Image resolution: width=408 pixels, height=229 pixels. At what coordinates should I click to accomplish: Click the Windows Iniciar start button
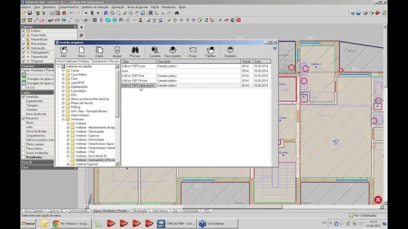[x=28, y=223]
